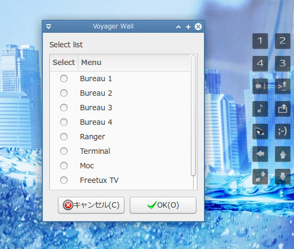
Task: Open the window menu in title bar
Action: [x=49, y=26]
